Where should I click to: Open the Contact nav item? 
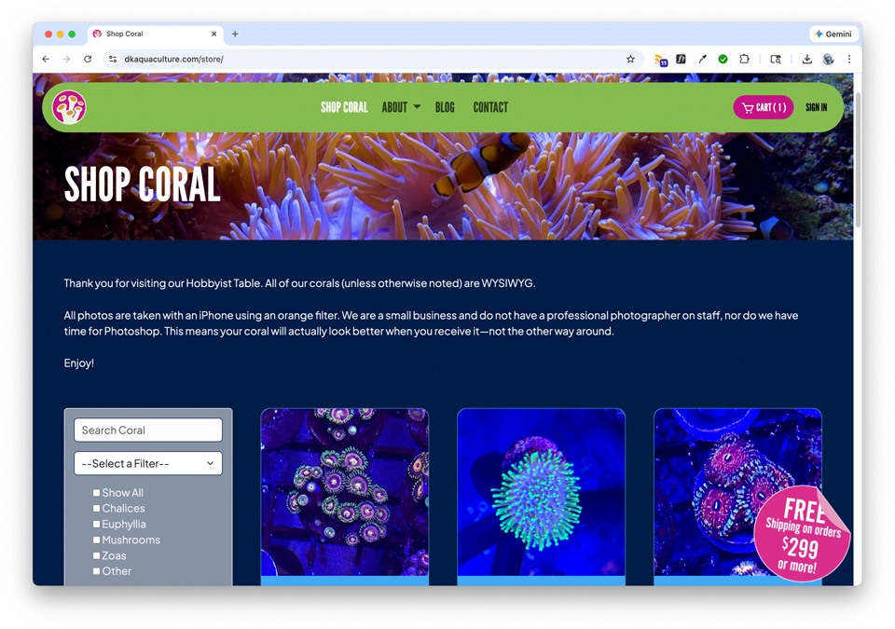[490, 107]
